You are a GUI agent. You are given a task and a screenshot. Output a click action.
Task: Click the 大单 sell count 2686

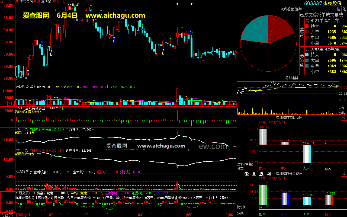[332, 60]
